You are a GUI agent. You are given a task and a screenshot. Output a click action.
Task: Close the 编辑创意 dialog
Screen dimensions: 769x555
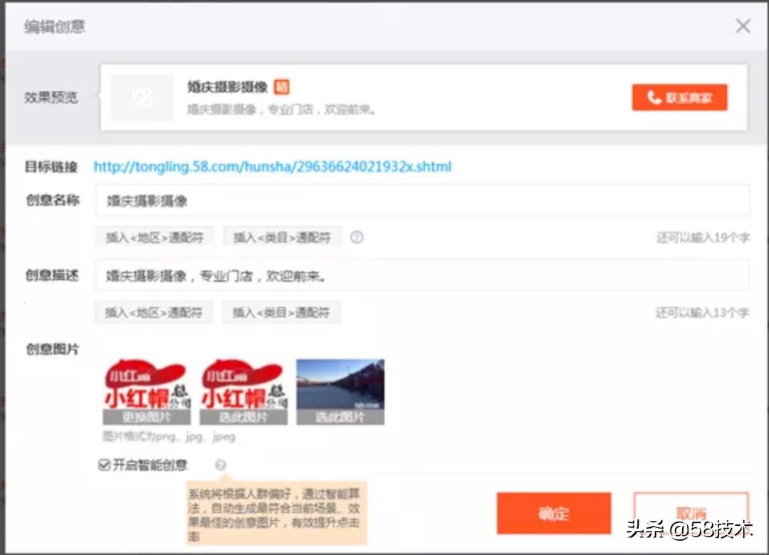pos(743,26)
